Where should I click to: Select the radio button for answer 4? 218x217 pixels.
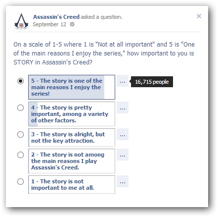click(20, 108)
